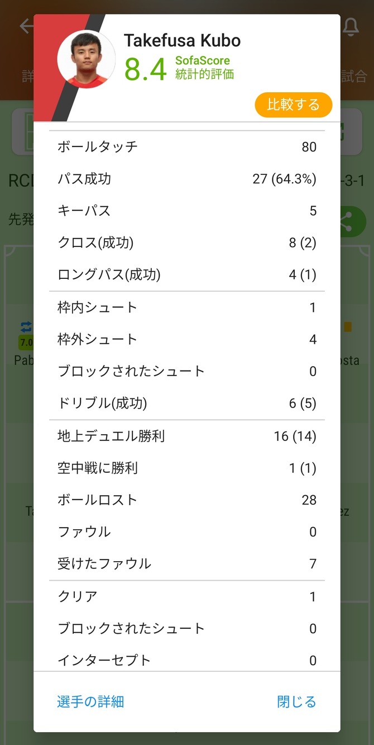Tap the yellow card icon at the right edge
The height and width of the screenshot is (745, 374).
click(x=348, y=327)
